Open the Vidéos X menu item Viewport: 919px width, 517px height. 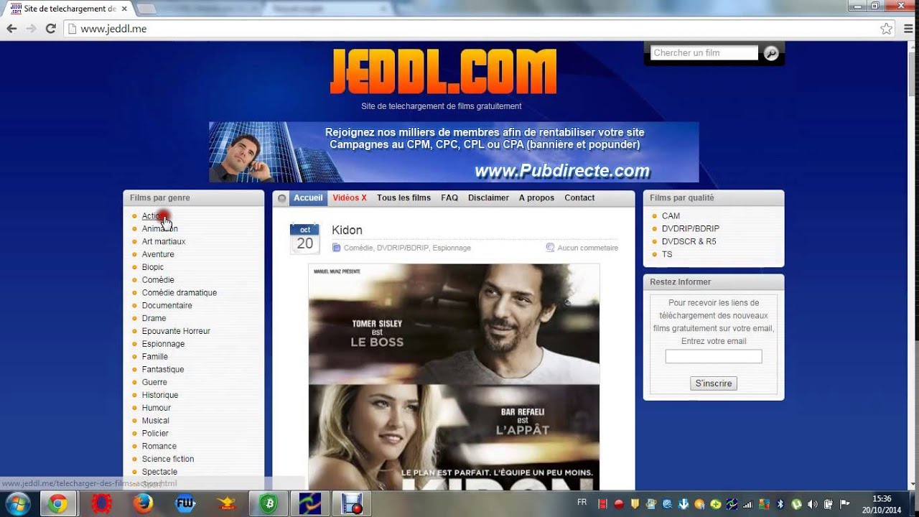tap(350, 198)
